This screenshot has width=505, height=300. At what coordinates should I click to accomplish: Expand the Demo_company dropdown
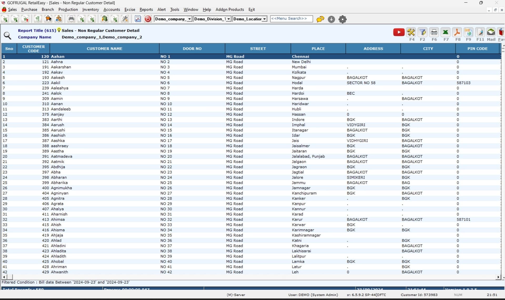tap(189, 19)
